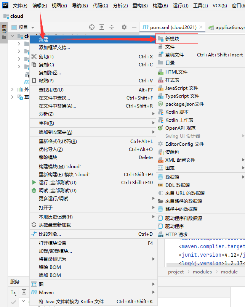This screenshot has width=245, height=307.
Task: Open the 项目 view selector dropdown
Action: pos(23,27)
